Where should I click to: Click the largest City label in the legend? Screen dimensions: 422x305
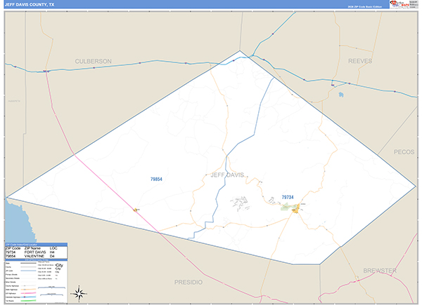[59, 265]
